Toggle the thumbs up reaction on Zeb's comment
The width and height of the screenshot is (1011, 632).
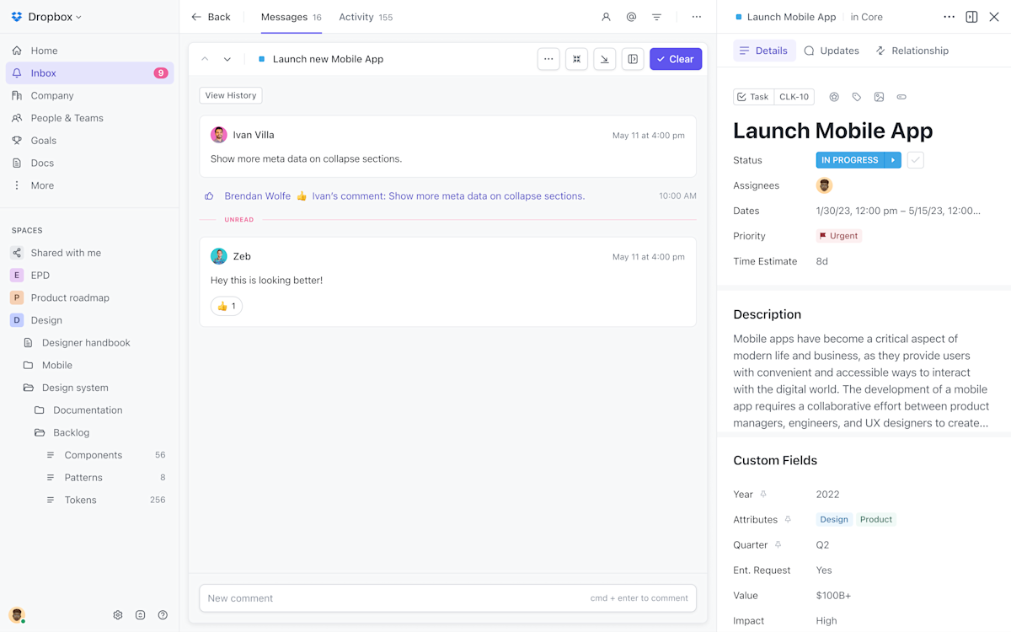coord(226,306)
